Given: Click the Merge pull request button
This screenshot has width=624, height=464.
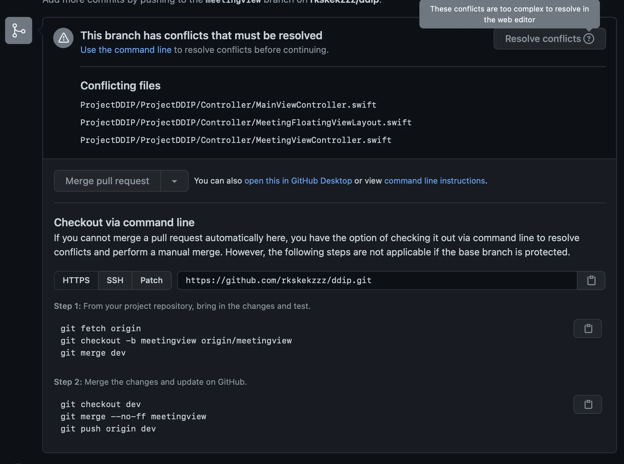Looking at the screenshot, I should point(107,181).
